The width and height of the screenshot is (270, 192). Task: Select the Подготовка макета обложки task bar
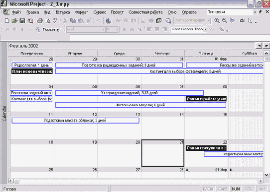click(75, 121)
